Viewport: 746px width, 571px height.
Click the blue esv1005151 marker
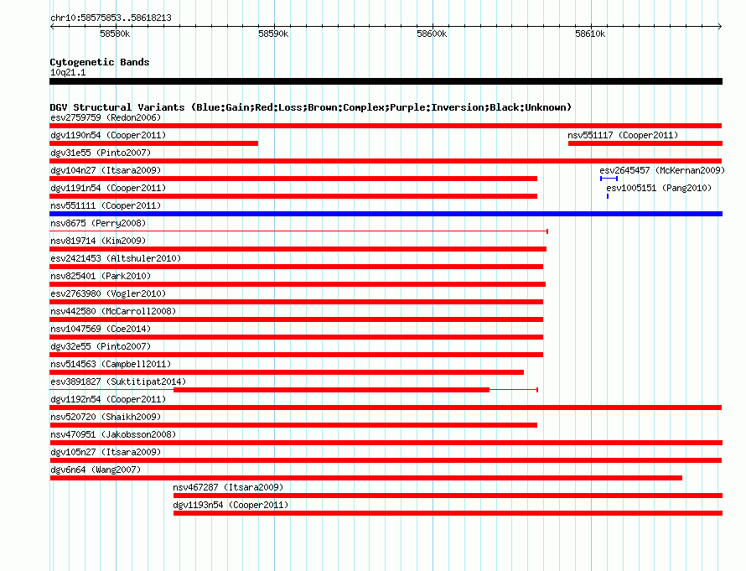608,196
